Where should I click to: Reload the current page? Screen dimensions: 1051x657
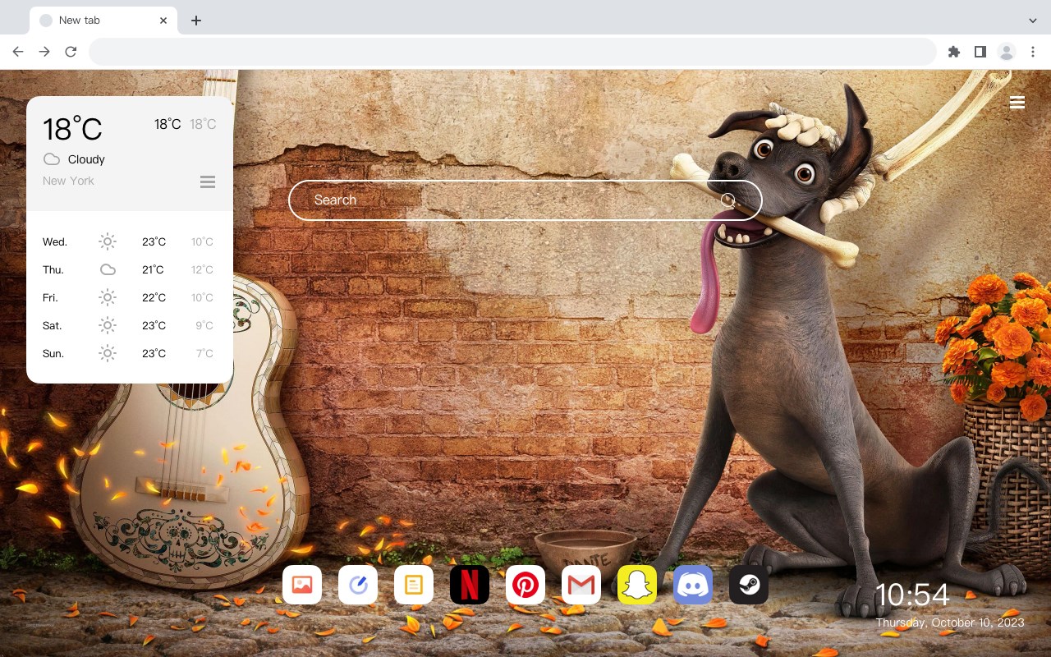(x=71, y=52)
